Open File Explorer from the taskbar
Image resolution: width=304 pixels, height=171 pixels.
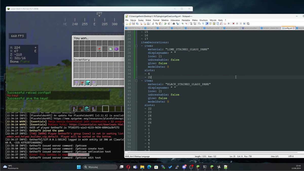(x=142, y=167)
